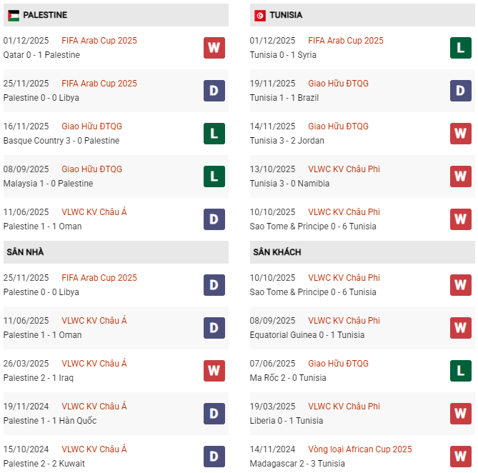Select the TUNISIA section header
This screenshot has width=478, height=473.
[286, 15]
